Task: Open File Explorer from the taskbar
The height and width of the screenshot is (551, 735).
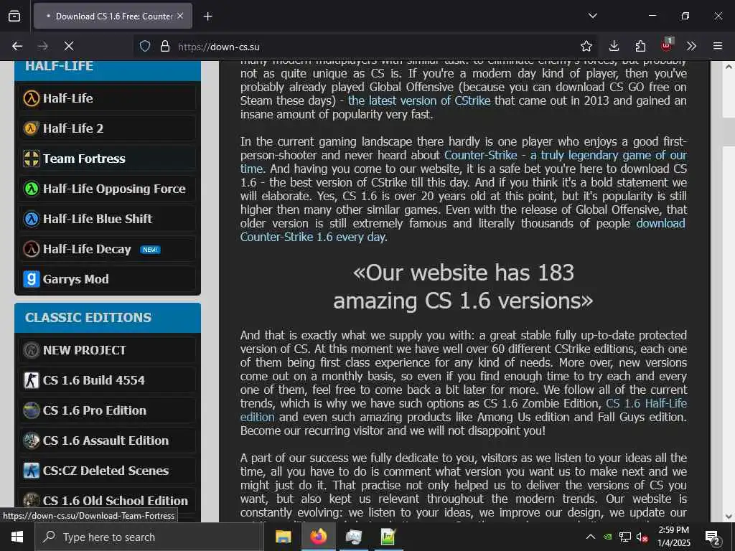Action: tap(283, 537)
